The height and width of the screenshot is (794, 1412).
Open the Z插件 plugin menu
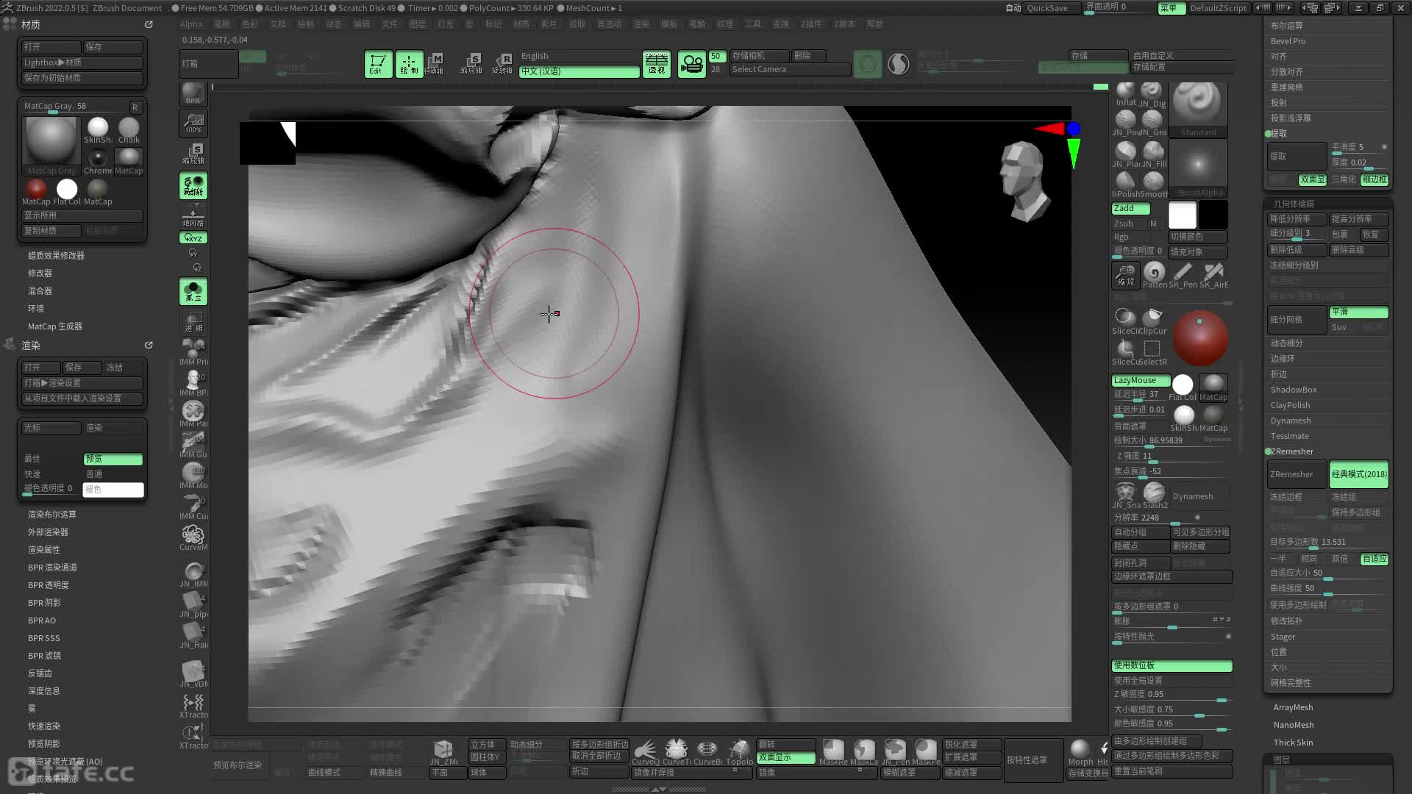point(811,24)
